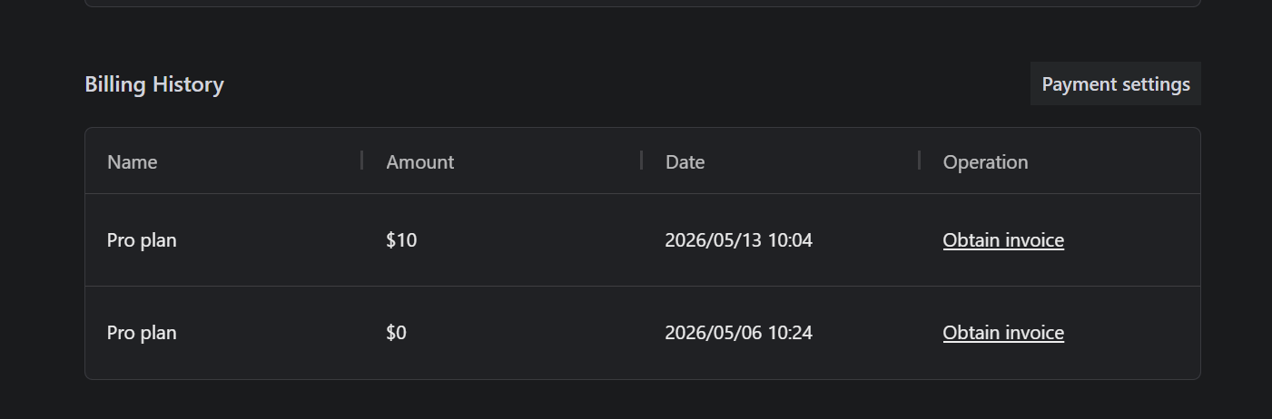Viewport: 1272px width, 419px height.
Task: Select Pro plan in the $10 row
Action: click(x=142, y=240)
